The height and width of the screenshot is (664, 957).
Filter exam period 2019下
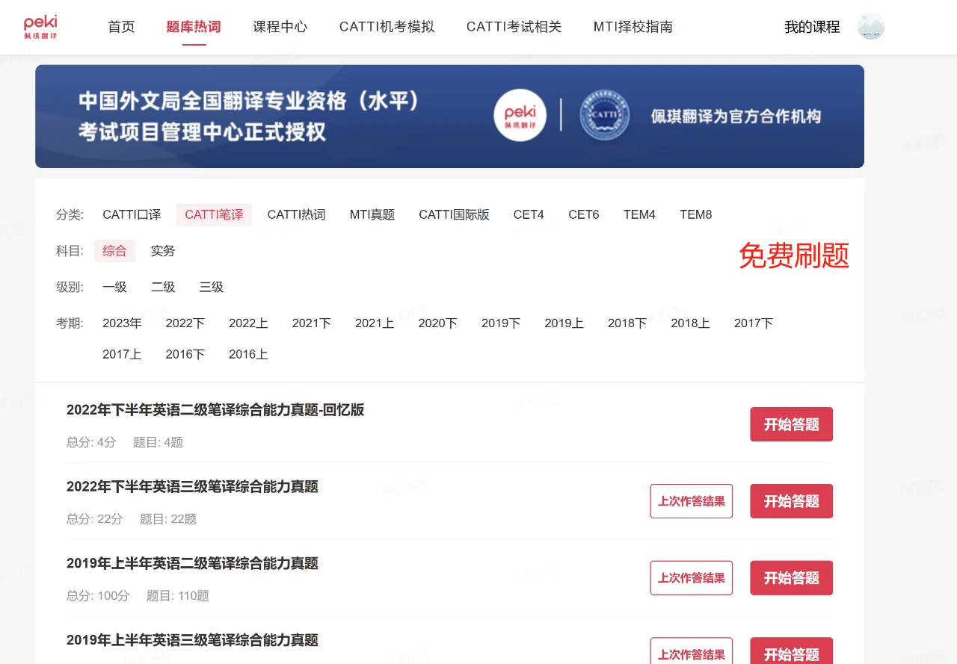pos(501,323)
